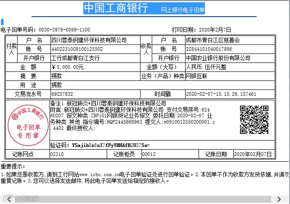Viewport: 290px width, 204px height.
Task: Select payee account 22844101040017986
Action: [x=209, y=49]
